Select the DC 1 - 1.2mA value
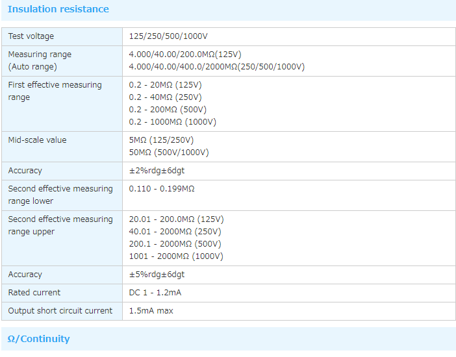The width and height of the screenshot is (456, 357). [155, 293]
